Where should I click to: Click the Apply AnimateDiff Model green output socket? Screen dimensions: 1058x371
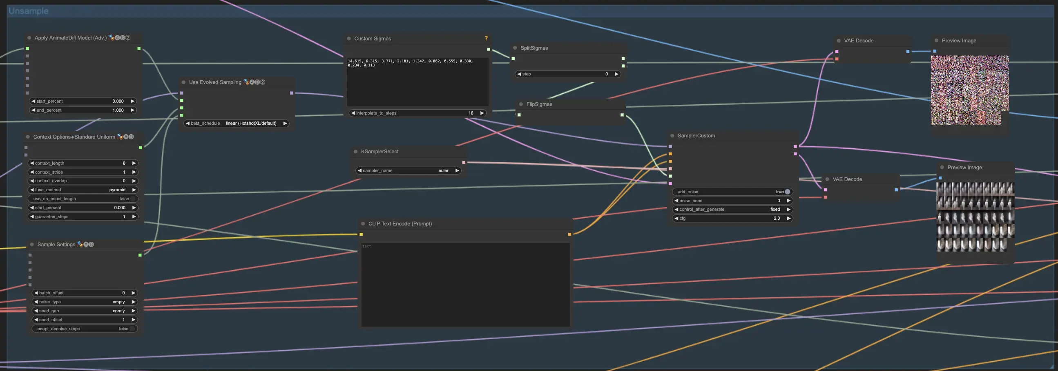click(x=139, y=49)
